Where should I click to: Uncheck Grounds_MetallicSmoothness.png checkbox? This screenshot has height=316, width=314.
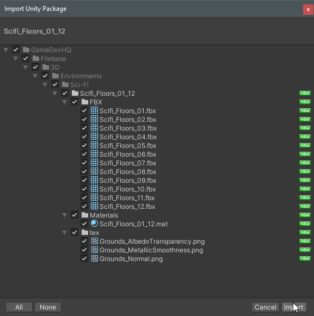pyautogui.click(x=84, y=250)
